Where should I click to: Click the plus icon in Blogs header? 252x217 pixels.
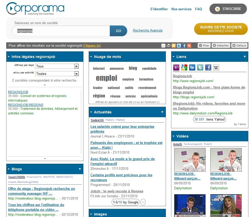tap(80, 169)
